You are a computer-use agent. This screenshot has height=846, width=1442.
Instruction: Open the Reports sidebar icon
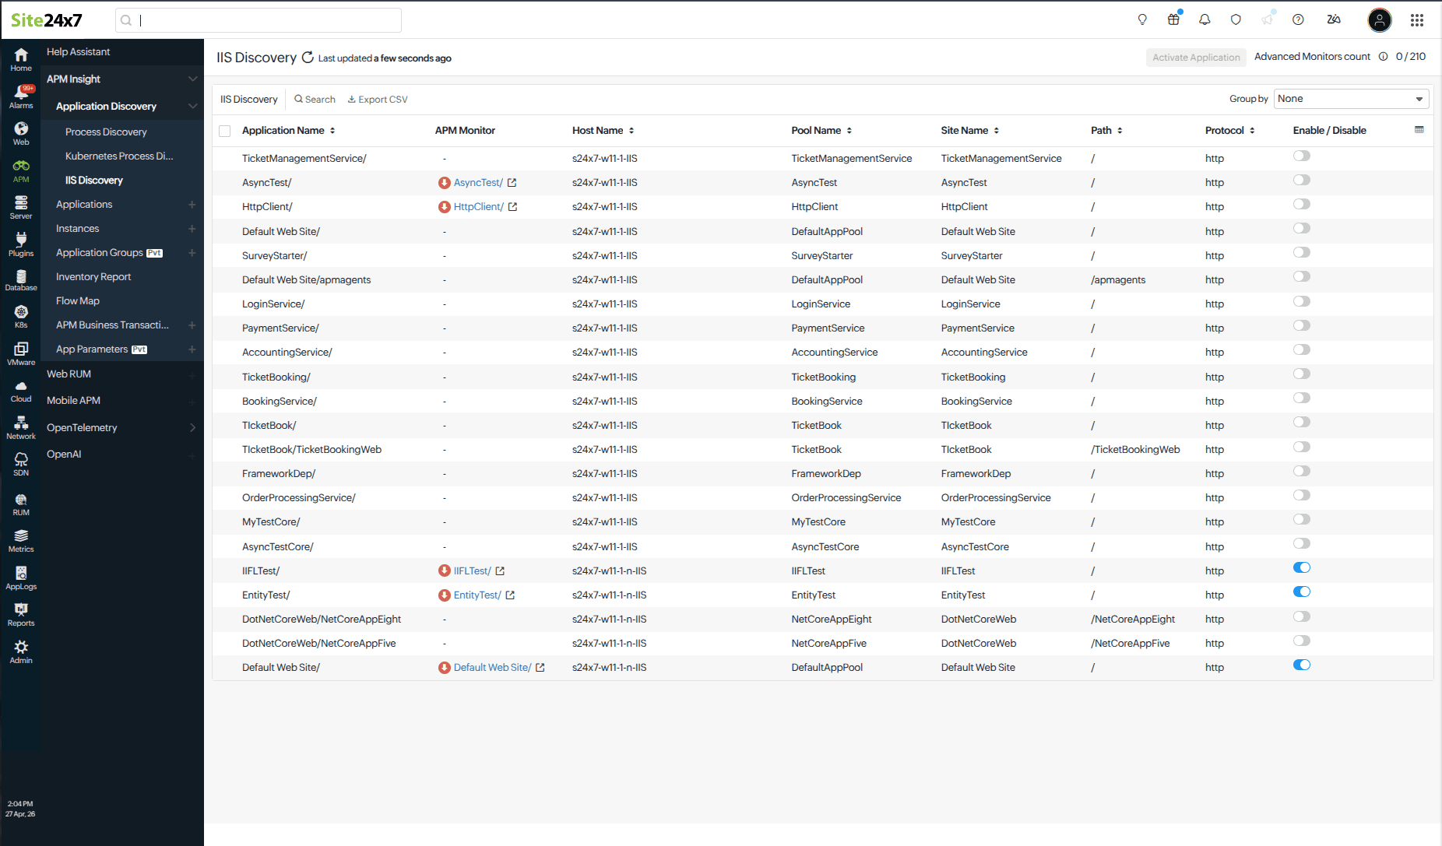(x=21, y=615)
